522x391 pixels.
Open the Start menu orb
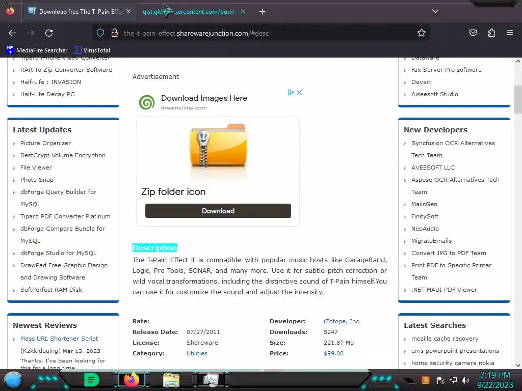coord(13,380)
